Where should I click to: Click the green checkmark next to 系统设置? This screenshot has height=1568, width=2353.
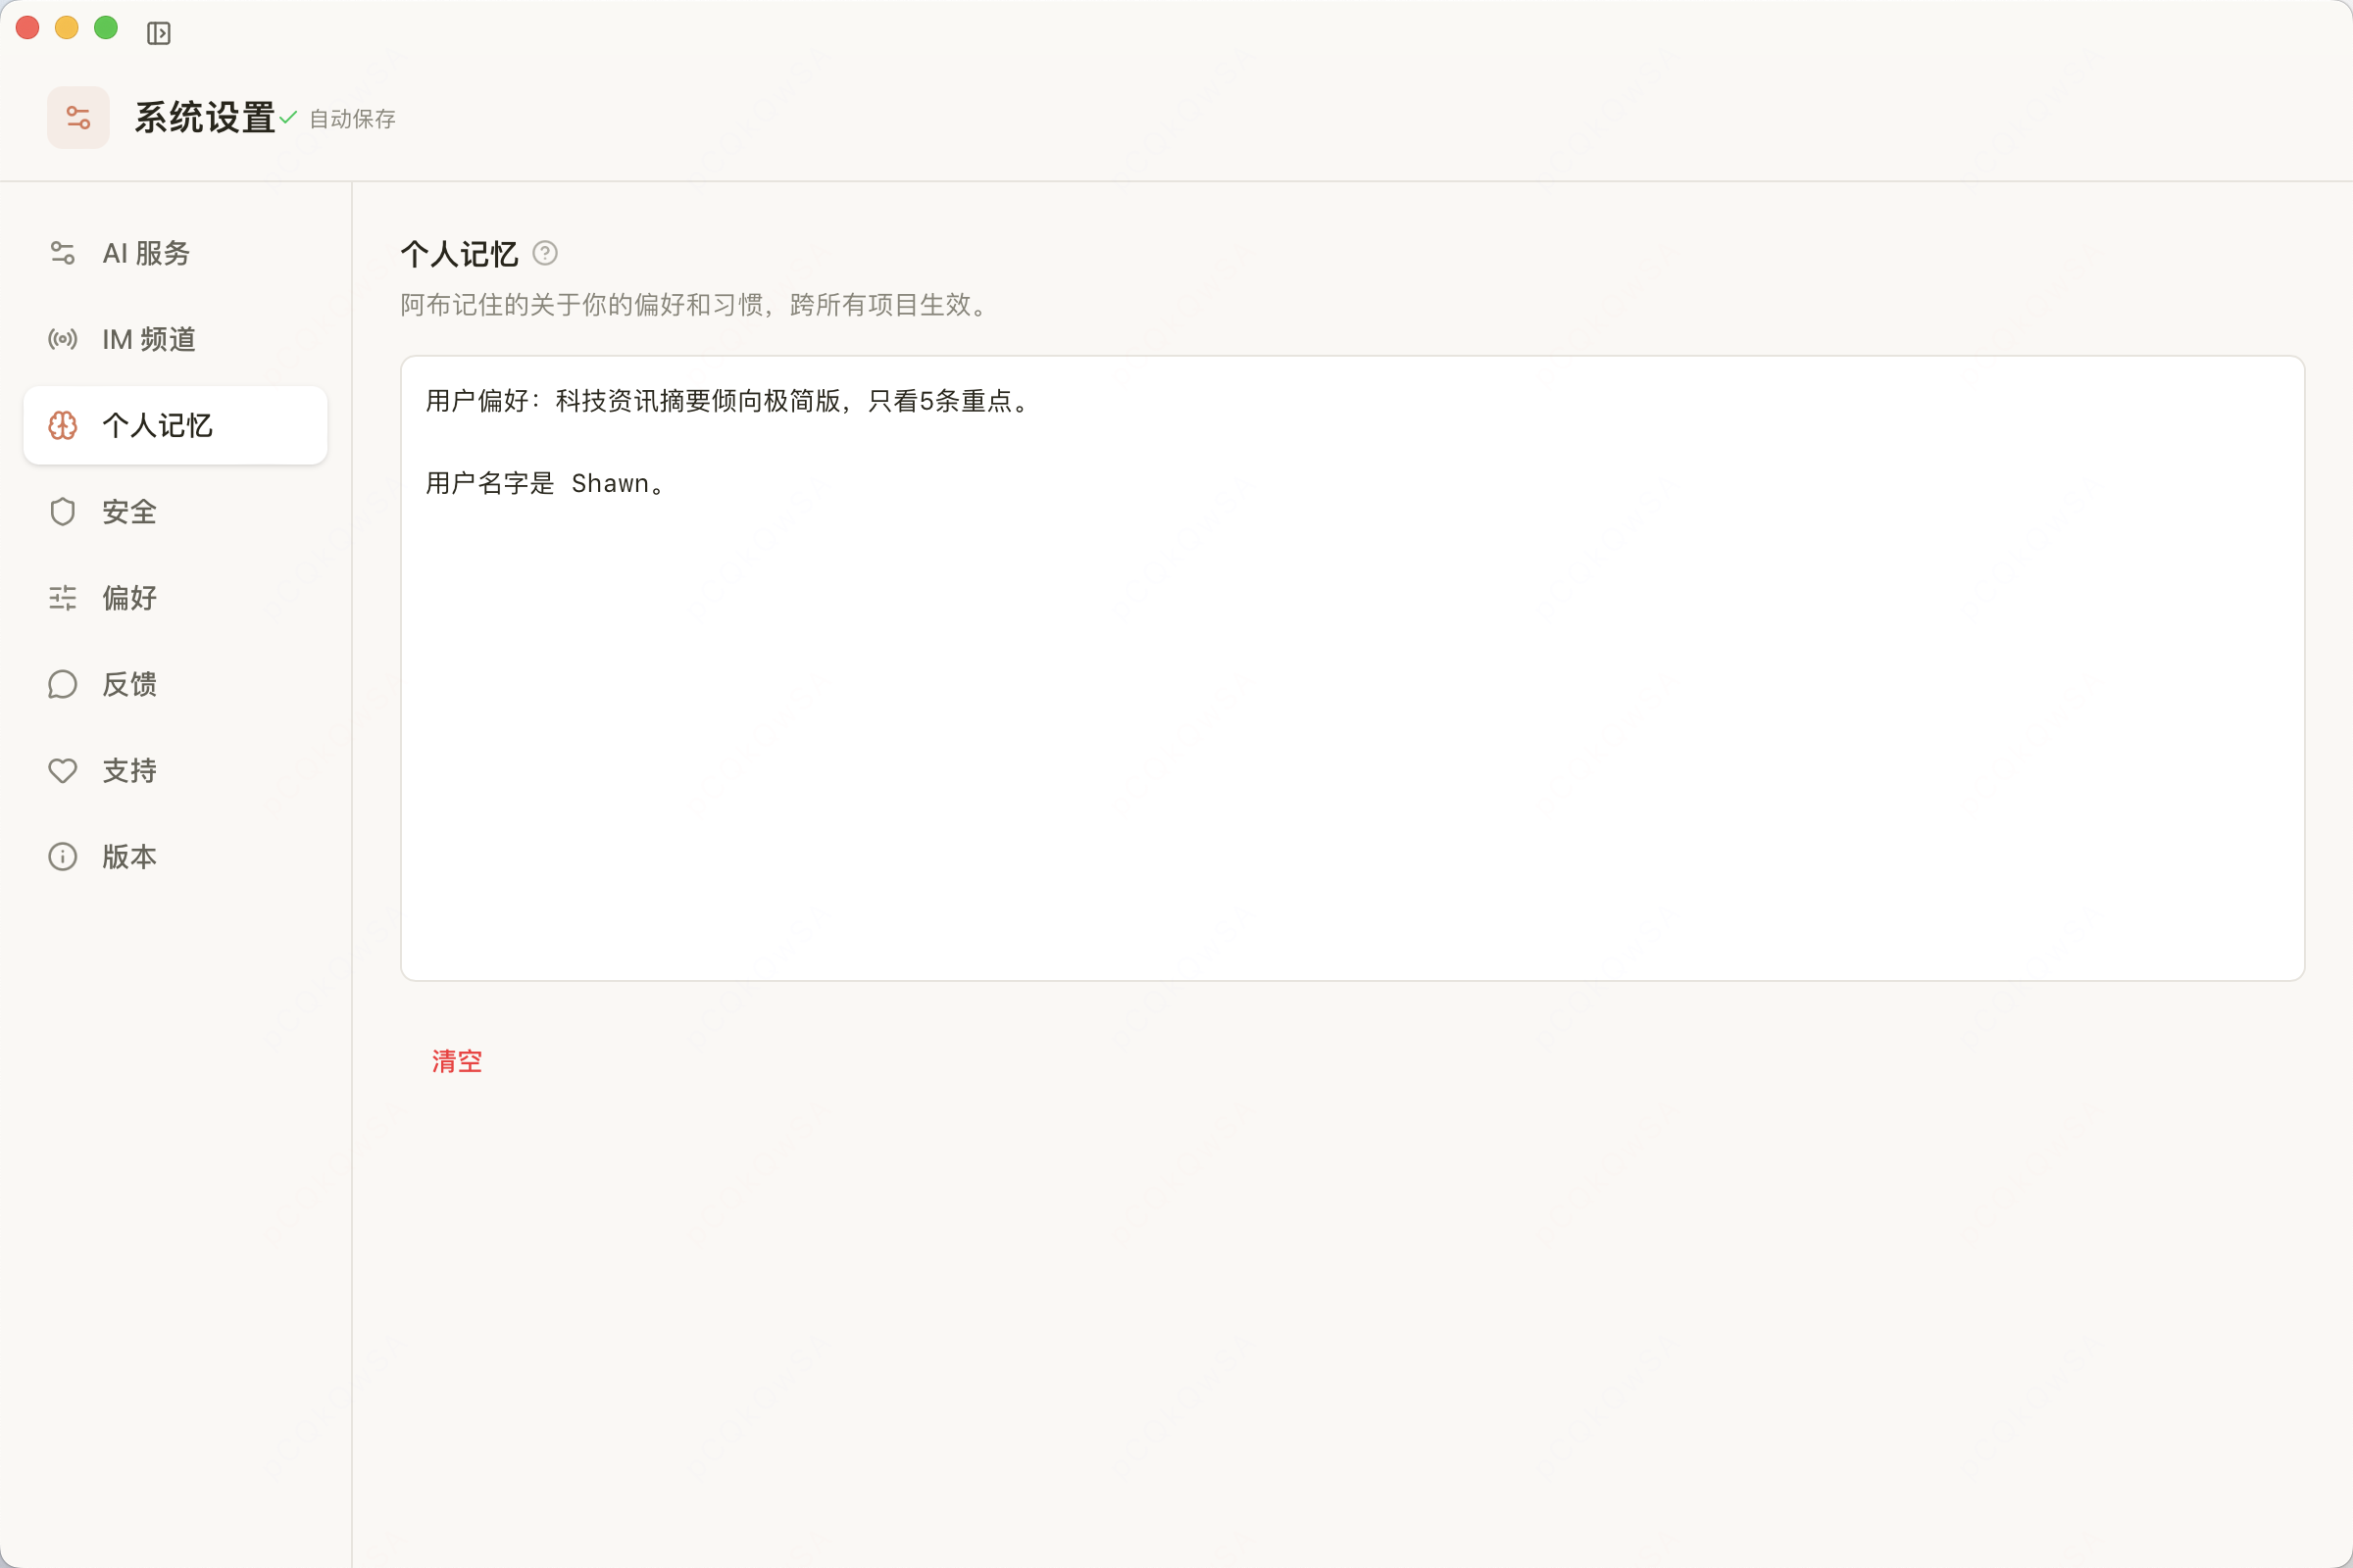pyautogui.click(x=288, y=117)
